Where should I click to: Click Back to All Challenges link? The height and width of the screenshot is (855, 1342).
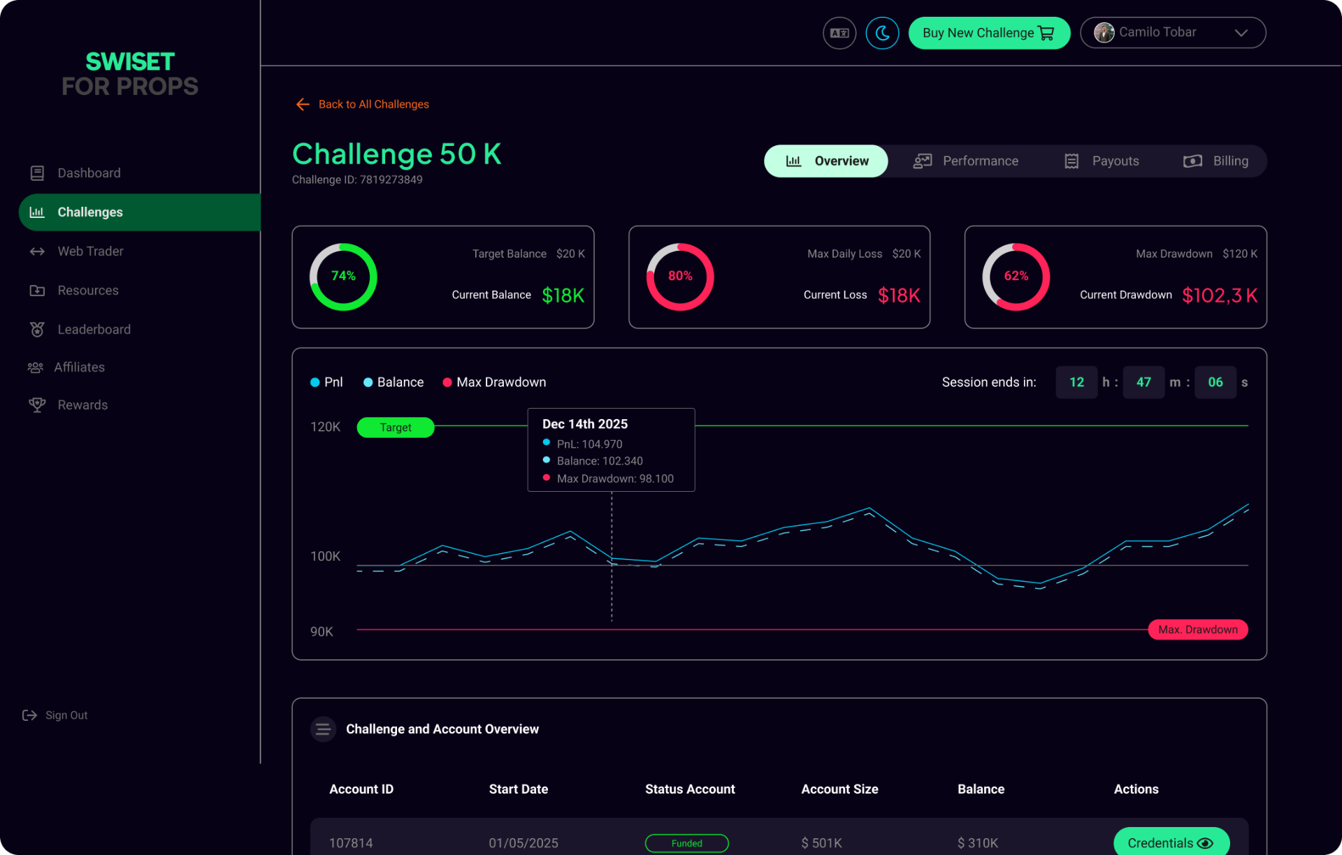click(363, 104)
